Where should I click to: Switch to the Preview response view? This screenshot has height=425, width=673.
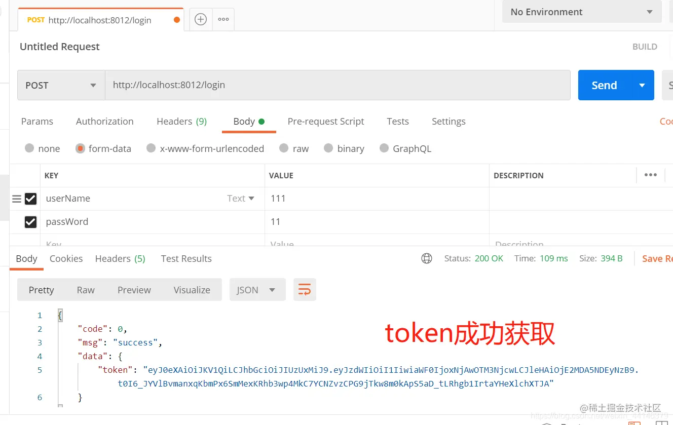click(x=134, y=290)
